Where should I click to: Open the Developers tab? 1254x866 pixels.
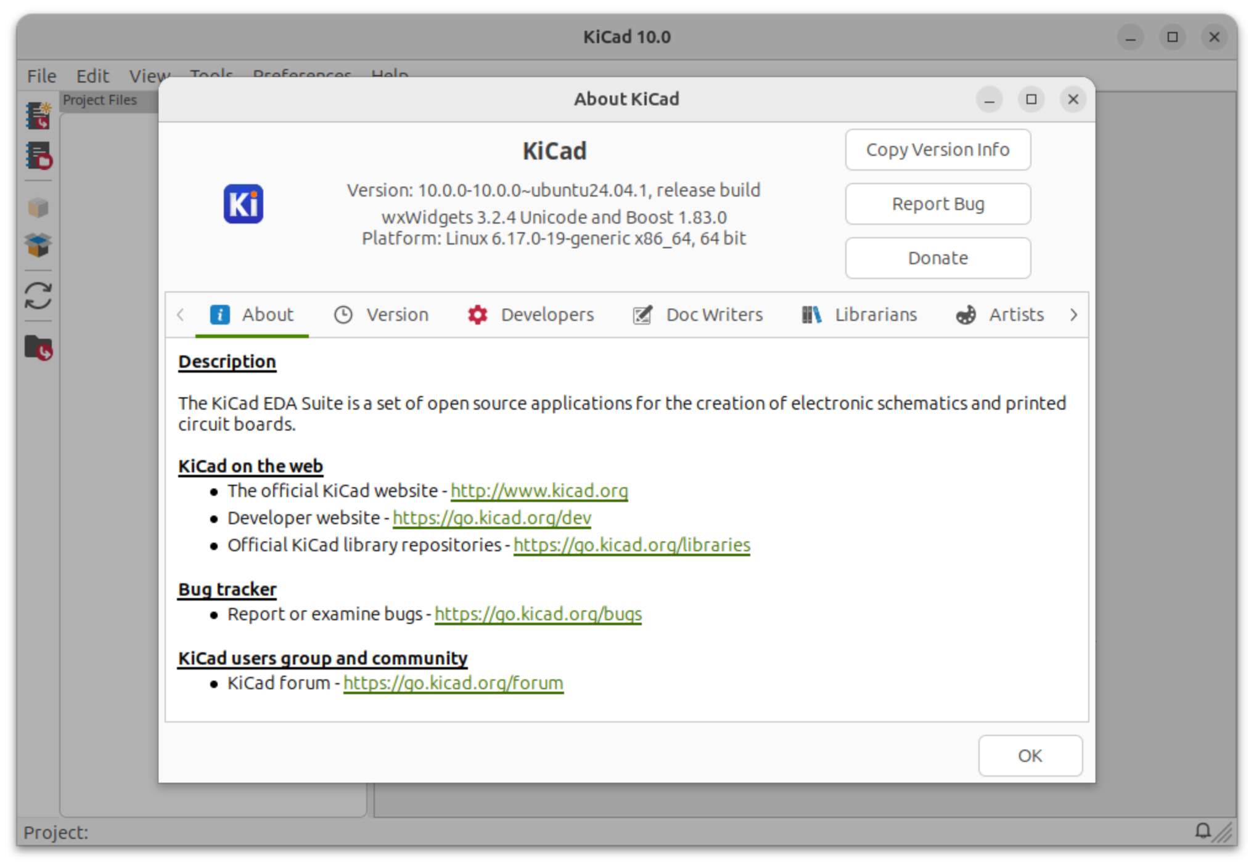(x=531, y=315)
